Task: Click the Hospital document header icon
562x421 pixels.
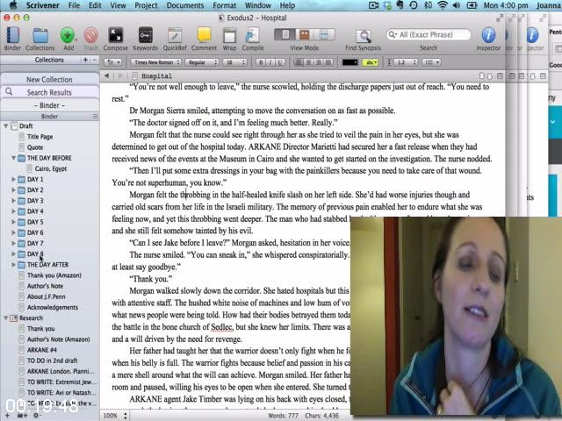Action: click(x=134, y=75)
